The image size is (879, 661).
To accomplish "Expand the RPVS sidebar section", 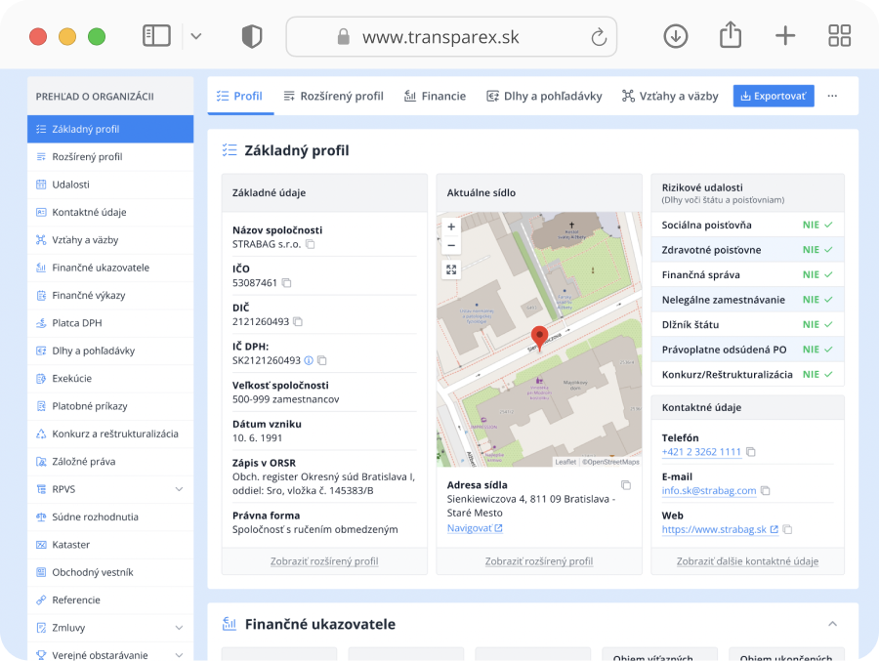I will pos(177,488).
